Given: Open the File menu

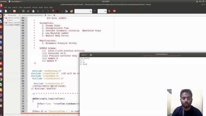Looking at the screenshot, I should point(5,7).
